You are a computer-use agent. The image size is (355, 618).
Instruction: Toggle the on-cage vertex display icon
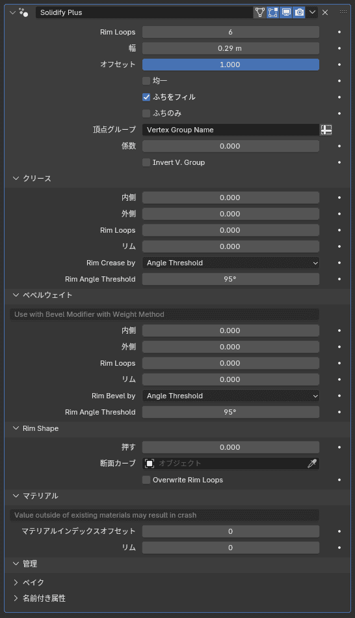coord(260,12)
